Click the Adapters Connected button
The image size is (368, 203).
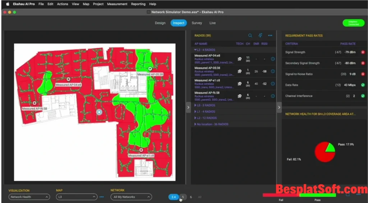tap(353, 23)
